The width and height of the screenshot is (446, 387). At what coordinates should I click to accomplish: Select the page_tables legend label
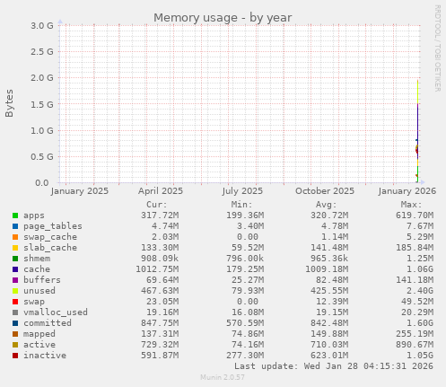[x=53, y=226]
